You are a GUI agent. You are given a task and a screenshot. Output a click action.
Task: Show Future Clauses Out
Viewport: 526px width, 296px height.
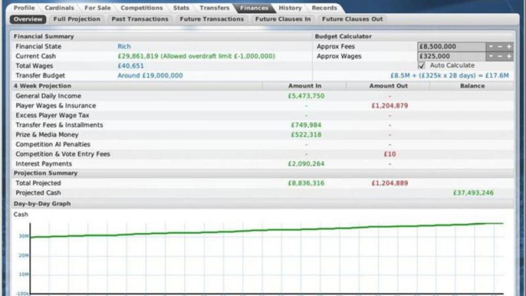[x=352, y=19]
